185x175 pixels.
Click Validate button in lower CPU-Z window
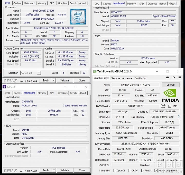click(65, 170)
